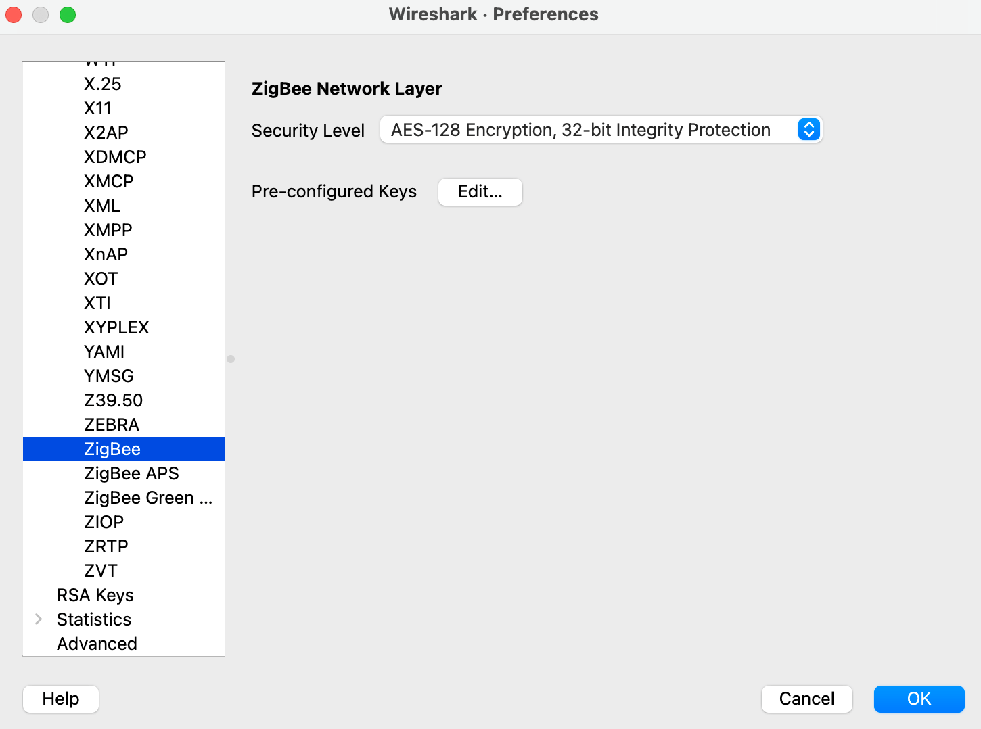Select the ZigBee APS protocol

click(x=131, y=473)
